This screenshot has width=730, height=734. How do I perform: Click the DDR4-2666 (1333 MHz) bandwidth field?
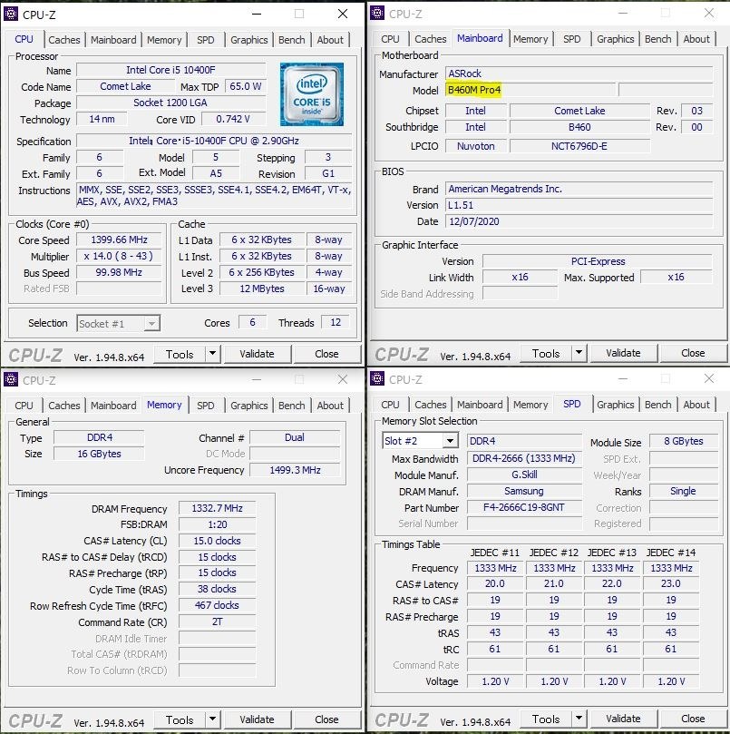pos(524,458)
